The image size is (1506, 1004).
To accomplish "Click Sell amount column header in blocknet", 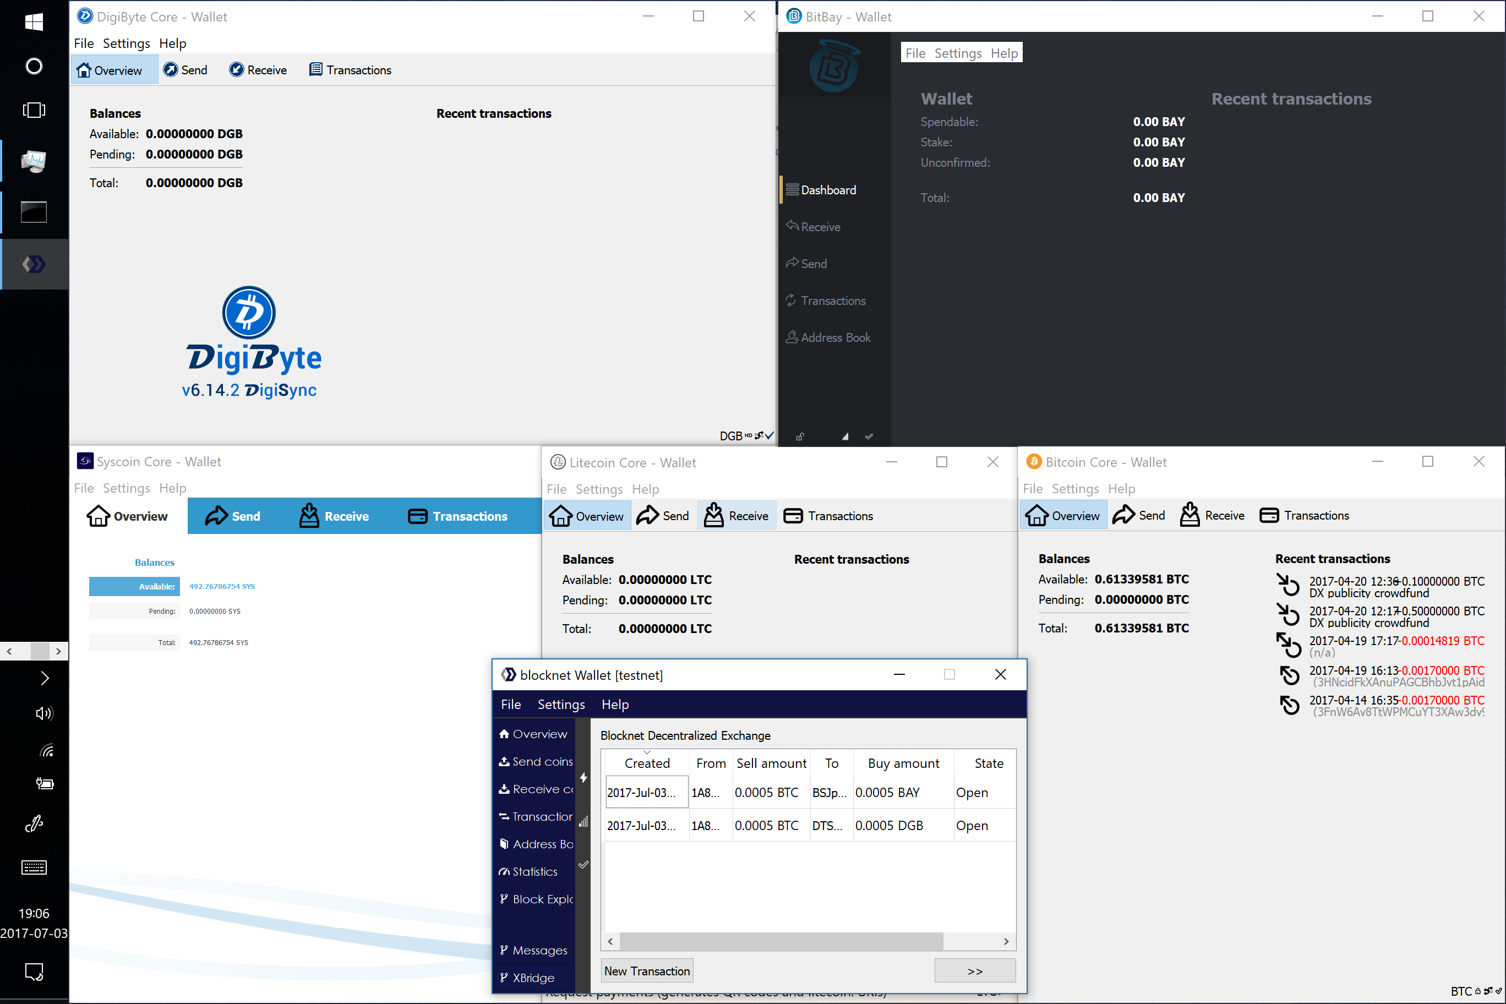I will click(771, 763).
